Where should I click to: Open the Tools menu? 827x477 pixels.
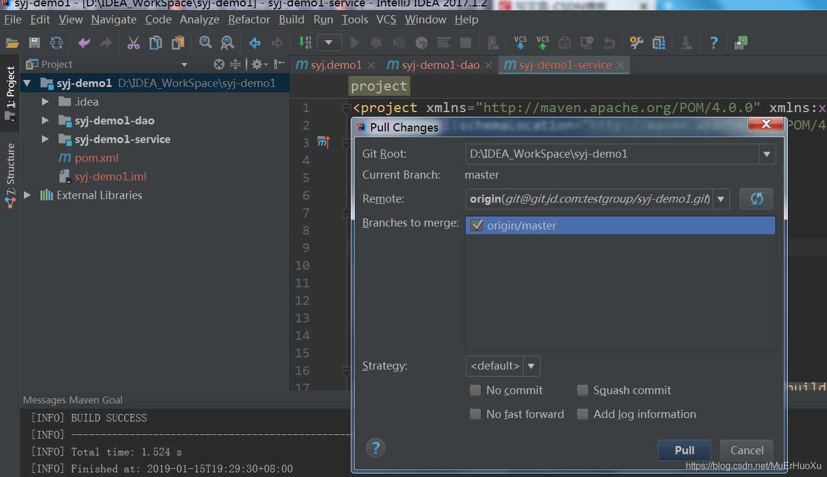coord(355,19)
